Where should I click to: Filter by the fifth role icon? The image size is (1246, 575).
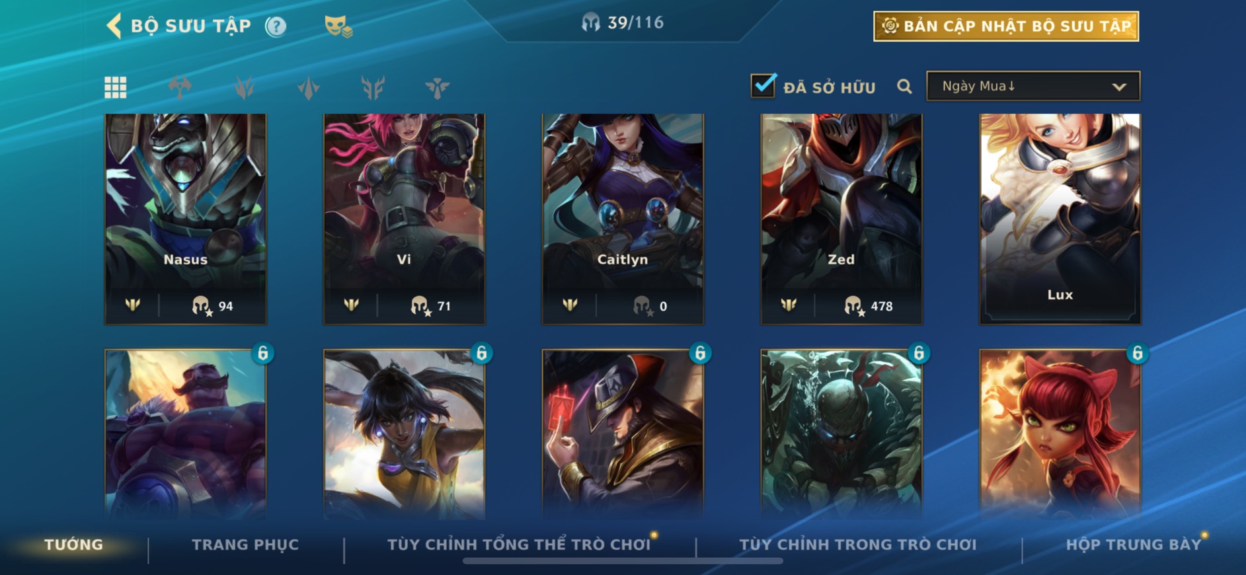coord(437,87)
